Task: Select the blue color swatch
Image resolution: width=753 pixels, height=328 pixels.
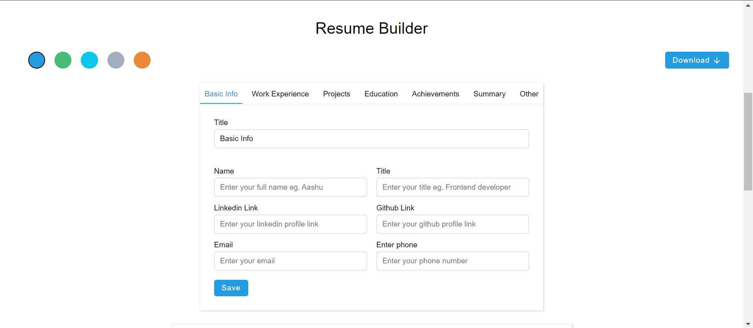Action: pyautogui.click(x=37, y=60)
